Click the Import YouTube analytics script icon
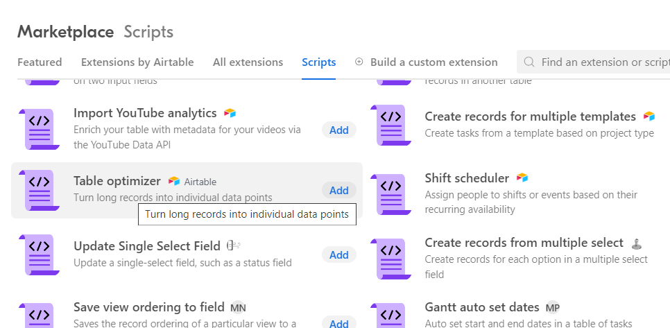 point(39,129)
